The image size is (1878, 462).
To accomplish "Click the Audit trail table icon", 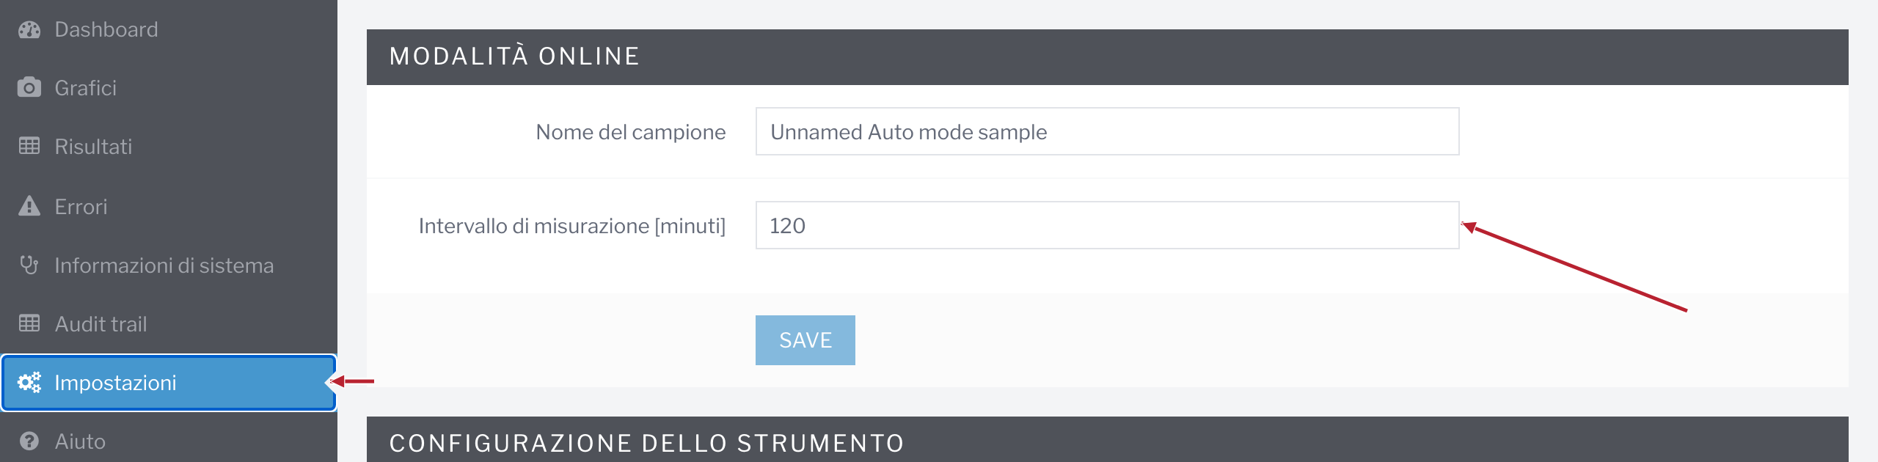I will point(29,323).
